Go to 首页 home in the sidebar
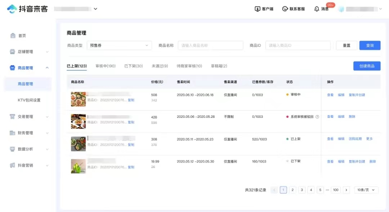Image resolution: width=389 pixels, height=212 pixels. [x=22, y=36]
